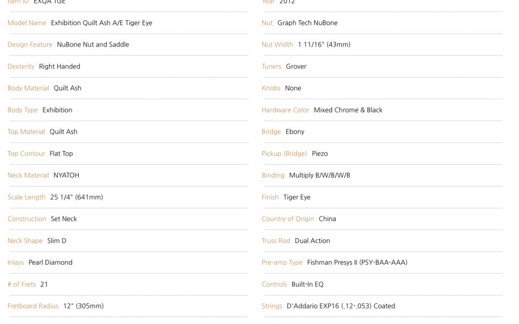Click the Nut Width label

click(x=277, y=45)
